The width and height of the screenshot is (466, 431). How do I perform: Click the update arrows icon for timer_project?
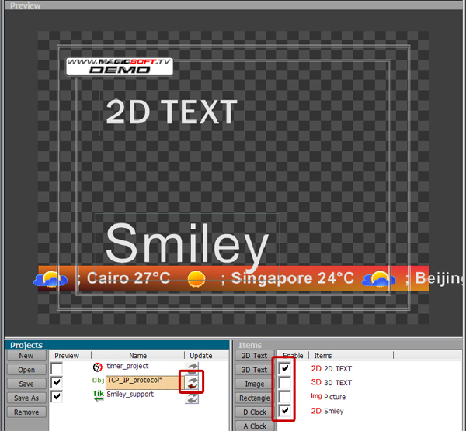click(x=192, y=367)
